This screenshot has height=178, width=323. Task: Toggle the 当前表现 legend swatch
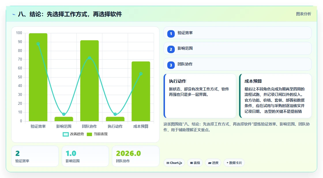click(x=89, y=134)
